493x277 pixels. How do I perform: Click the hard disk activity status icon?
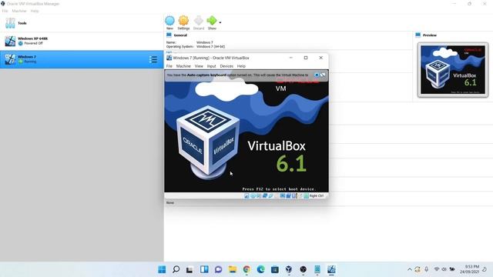click(x=246, y=195)
